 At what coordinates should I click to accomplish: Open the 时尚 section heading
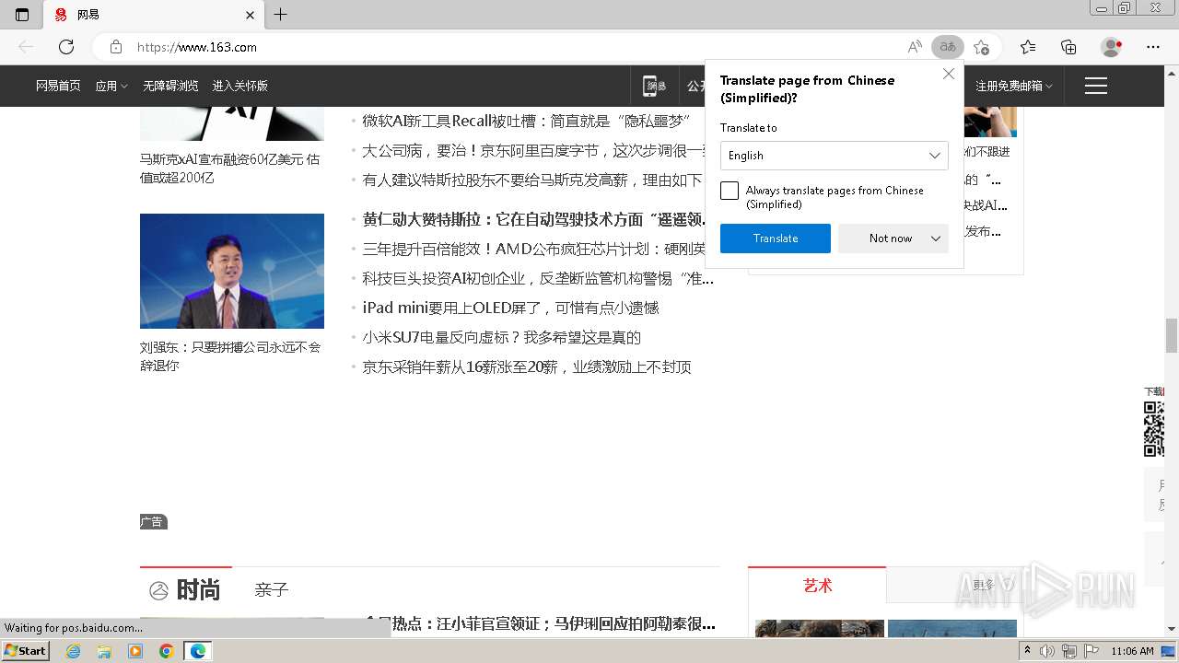(198, 590)
